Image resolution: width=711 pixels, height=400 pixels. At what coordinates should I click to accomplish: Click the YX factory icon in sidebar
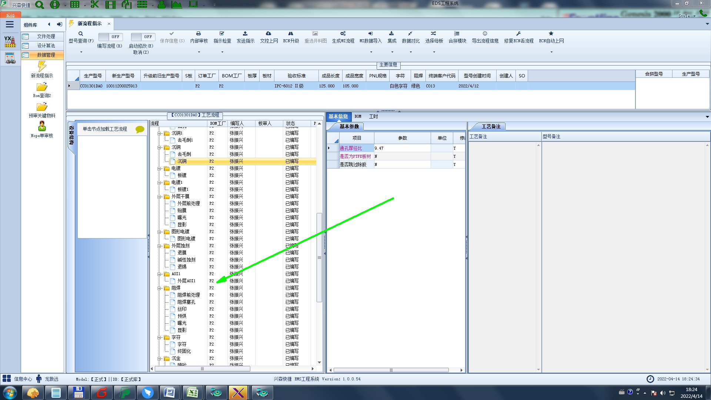click(10, 41)
